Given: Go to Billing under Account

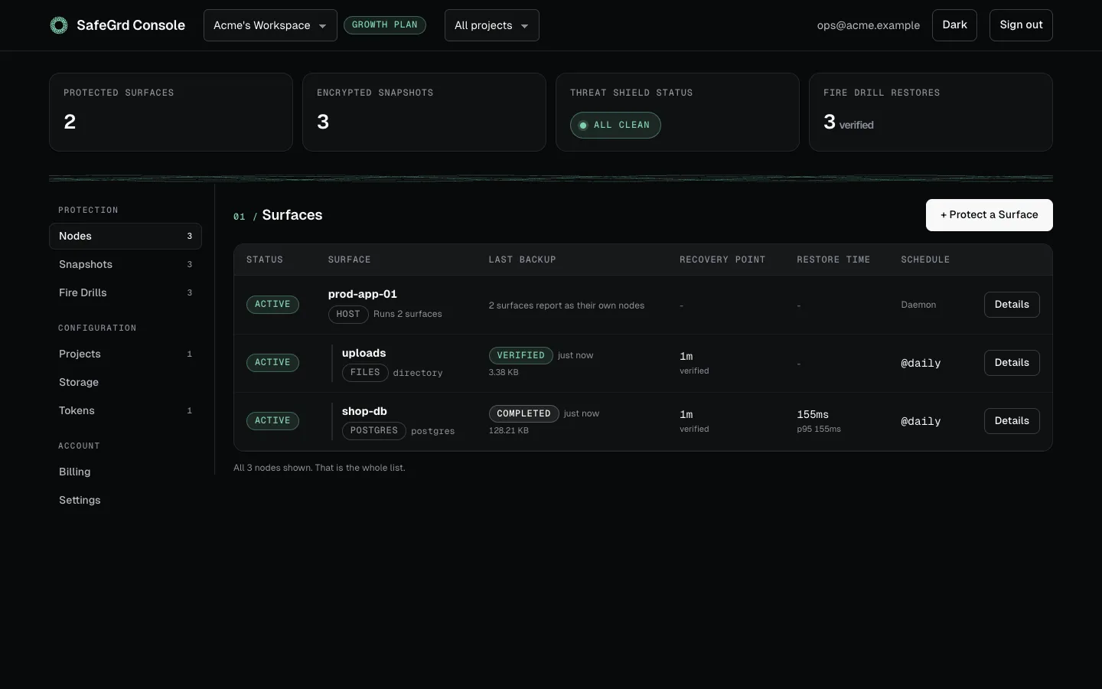Looking at the screenshot, I should (x=126, y=472).
